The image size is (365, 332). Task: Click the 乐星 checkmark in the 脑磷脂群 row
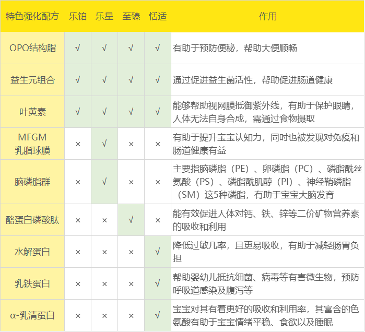104,182
